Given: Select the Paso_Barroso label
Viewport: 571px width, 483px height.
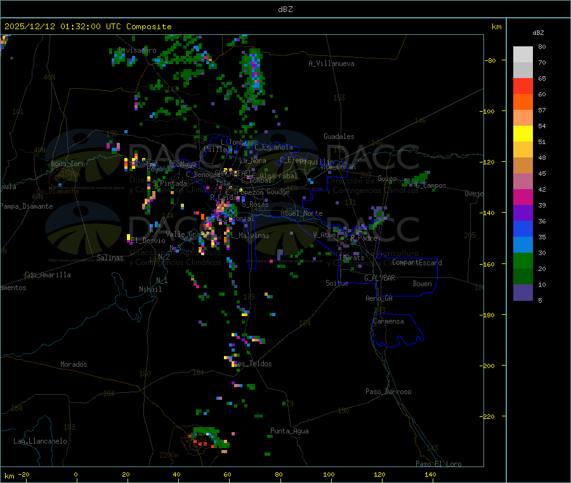Looking at the screenshot, I should tap(388, 392).
